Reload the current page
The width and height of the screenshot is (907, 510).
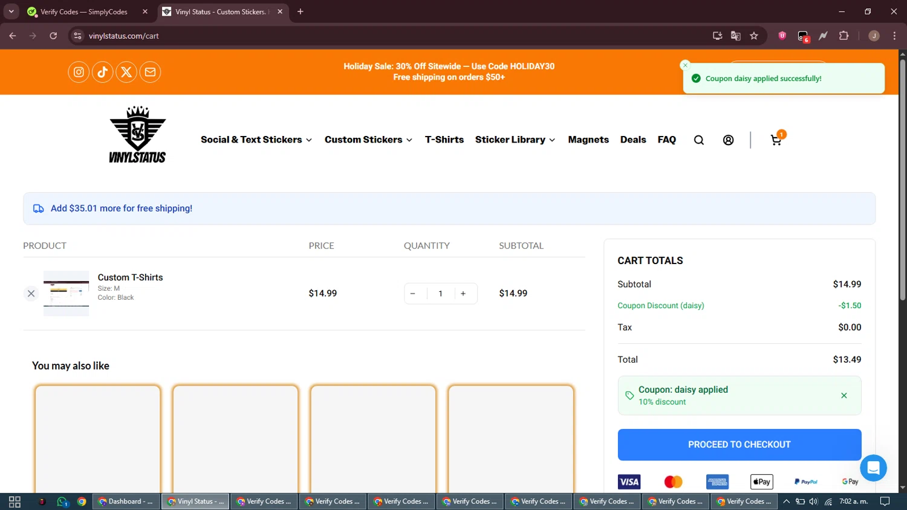tap(53, 36)
